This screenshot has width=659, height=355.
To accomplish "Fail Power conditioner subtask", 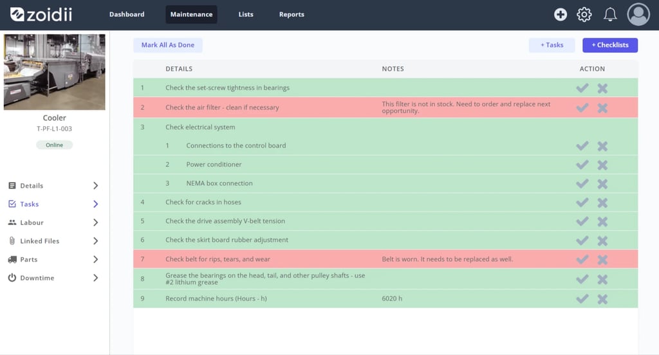I will click(602, 165).
